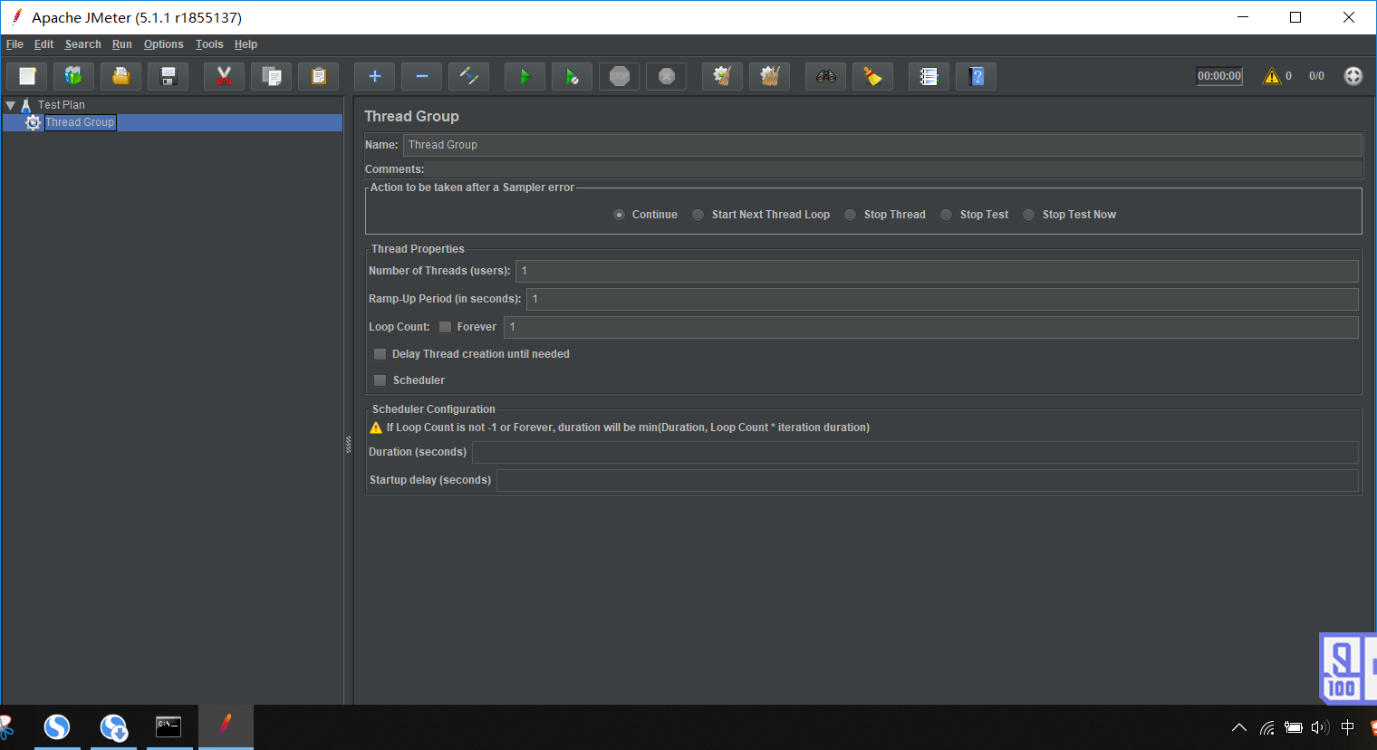Open the Help menu

tap(246, 44)
